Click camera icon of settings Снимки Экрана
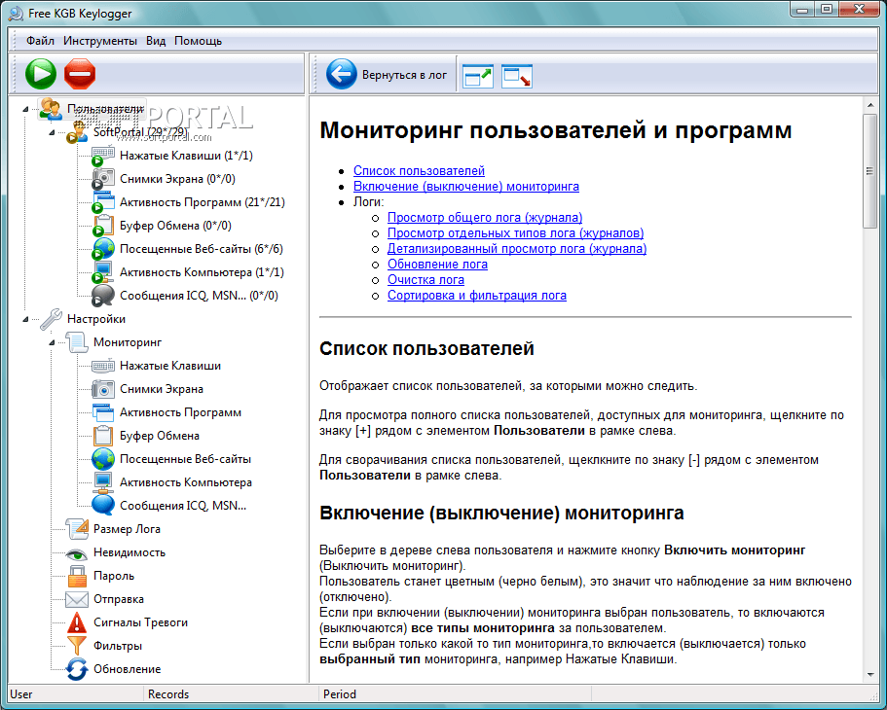The image size is (887, 710). pos(103,389)
